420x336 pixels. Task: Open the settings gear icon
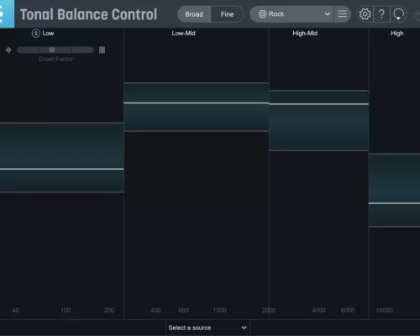(x=365, y=14)
